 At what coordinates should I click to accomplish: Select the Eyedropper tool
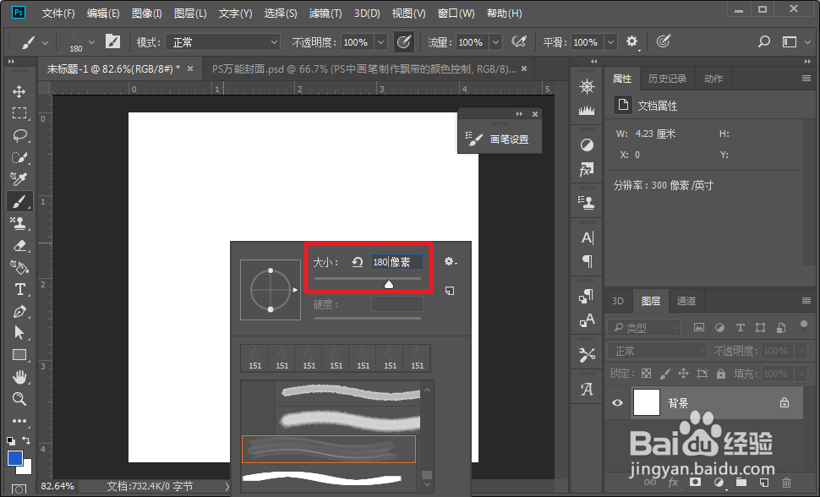pyautogui.click(x=19, y=179)
